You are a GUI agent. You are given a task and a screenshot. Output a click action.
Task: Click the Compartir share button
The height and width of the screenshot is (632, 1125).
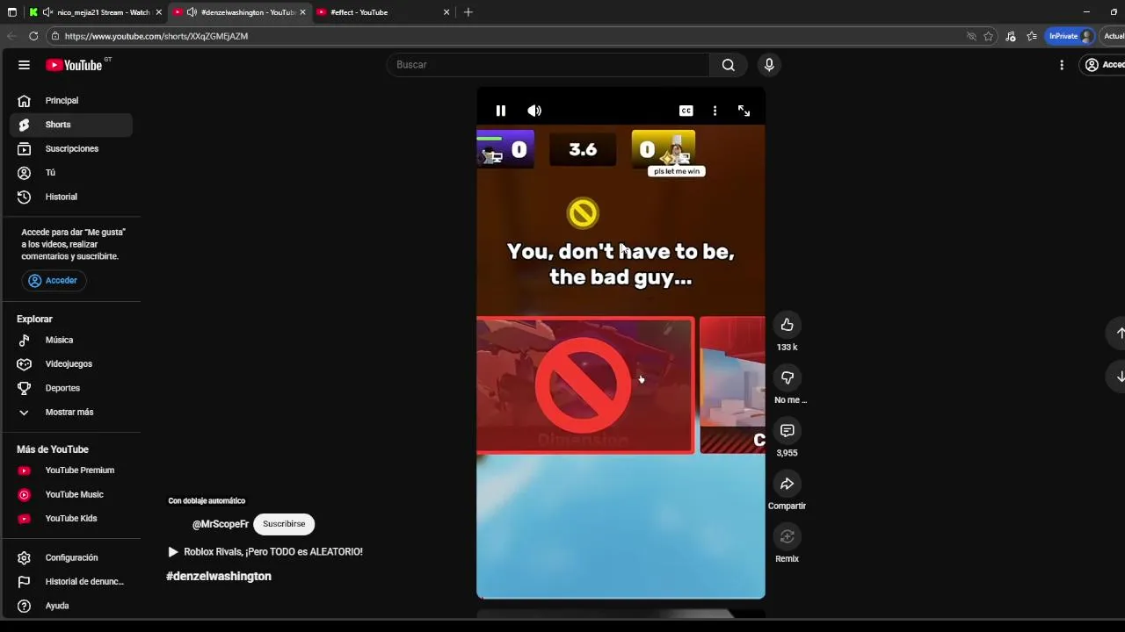point(787,484)
